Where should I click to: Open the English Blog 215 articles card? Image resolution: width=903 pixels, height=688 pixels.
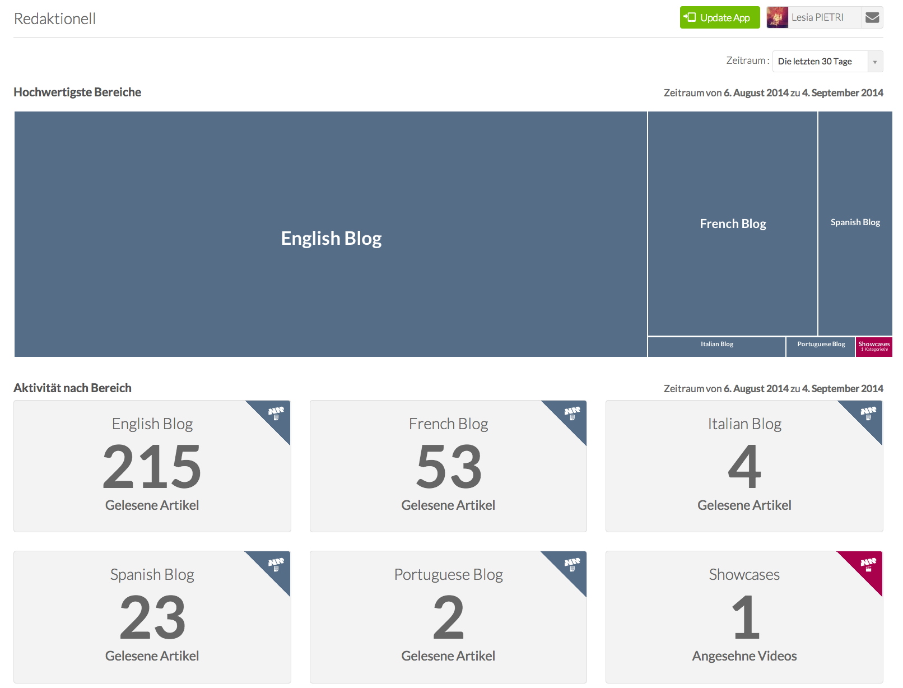(x=152, y=466)
